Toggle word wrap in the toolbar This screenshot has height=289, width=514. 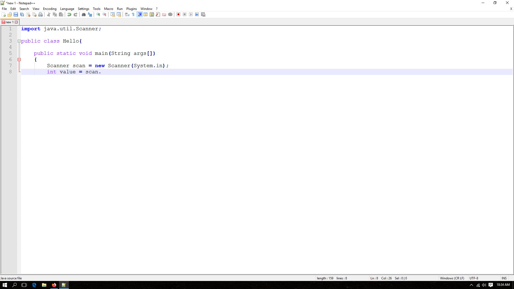(x=127, y=14)
